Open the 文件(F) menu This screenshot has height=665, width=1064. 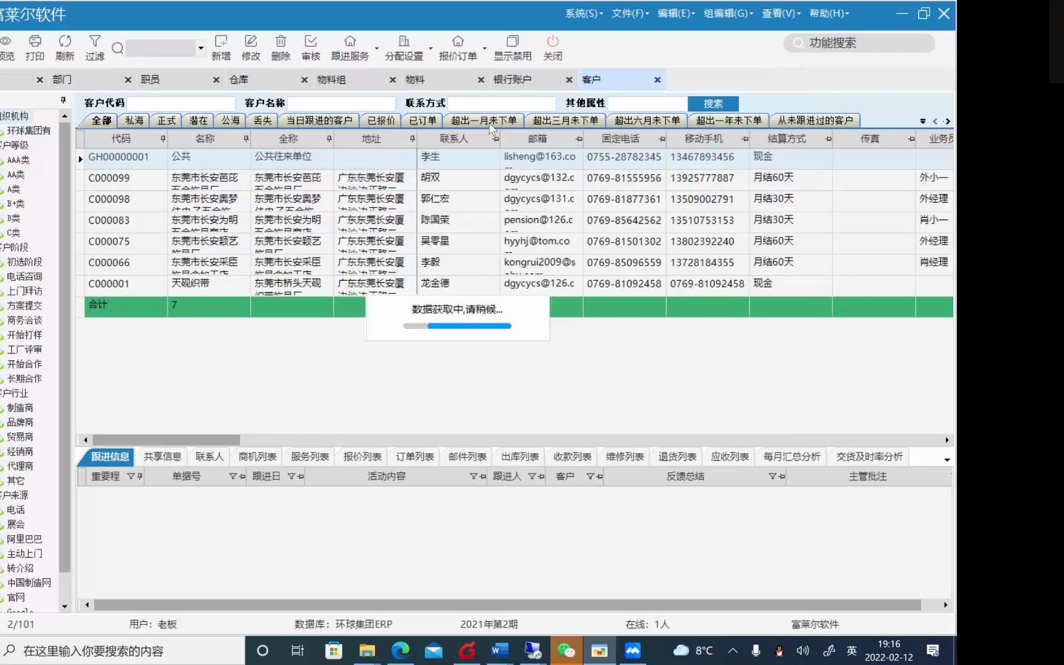(x=630, y=13)
